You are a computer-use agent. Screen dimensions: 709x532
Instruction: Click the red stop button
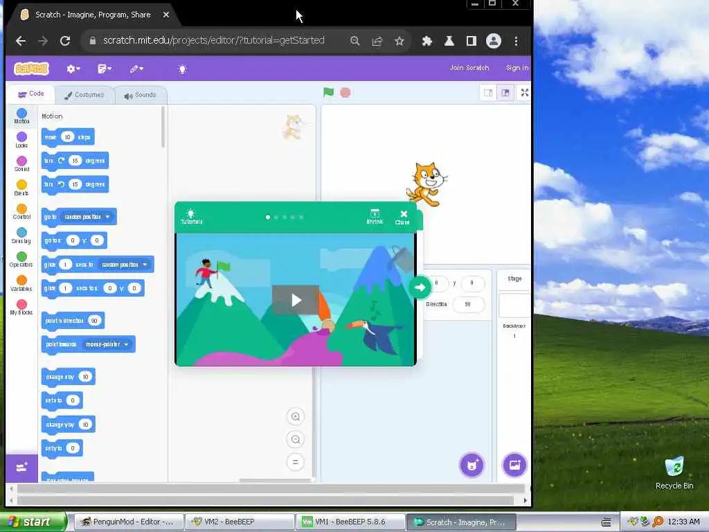pyautogui.click(x=345, y=93)
